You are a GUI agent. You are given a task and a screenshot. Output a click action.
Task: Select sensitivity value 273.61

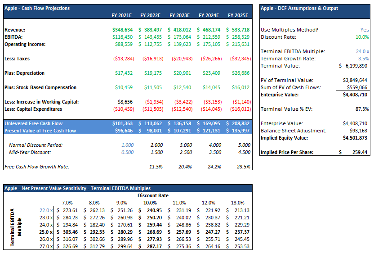coord(70,210)
